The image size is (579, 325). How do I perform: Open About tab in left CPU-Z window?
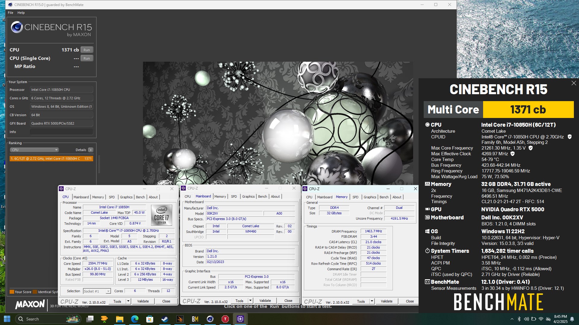click(153, 197)
